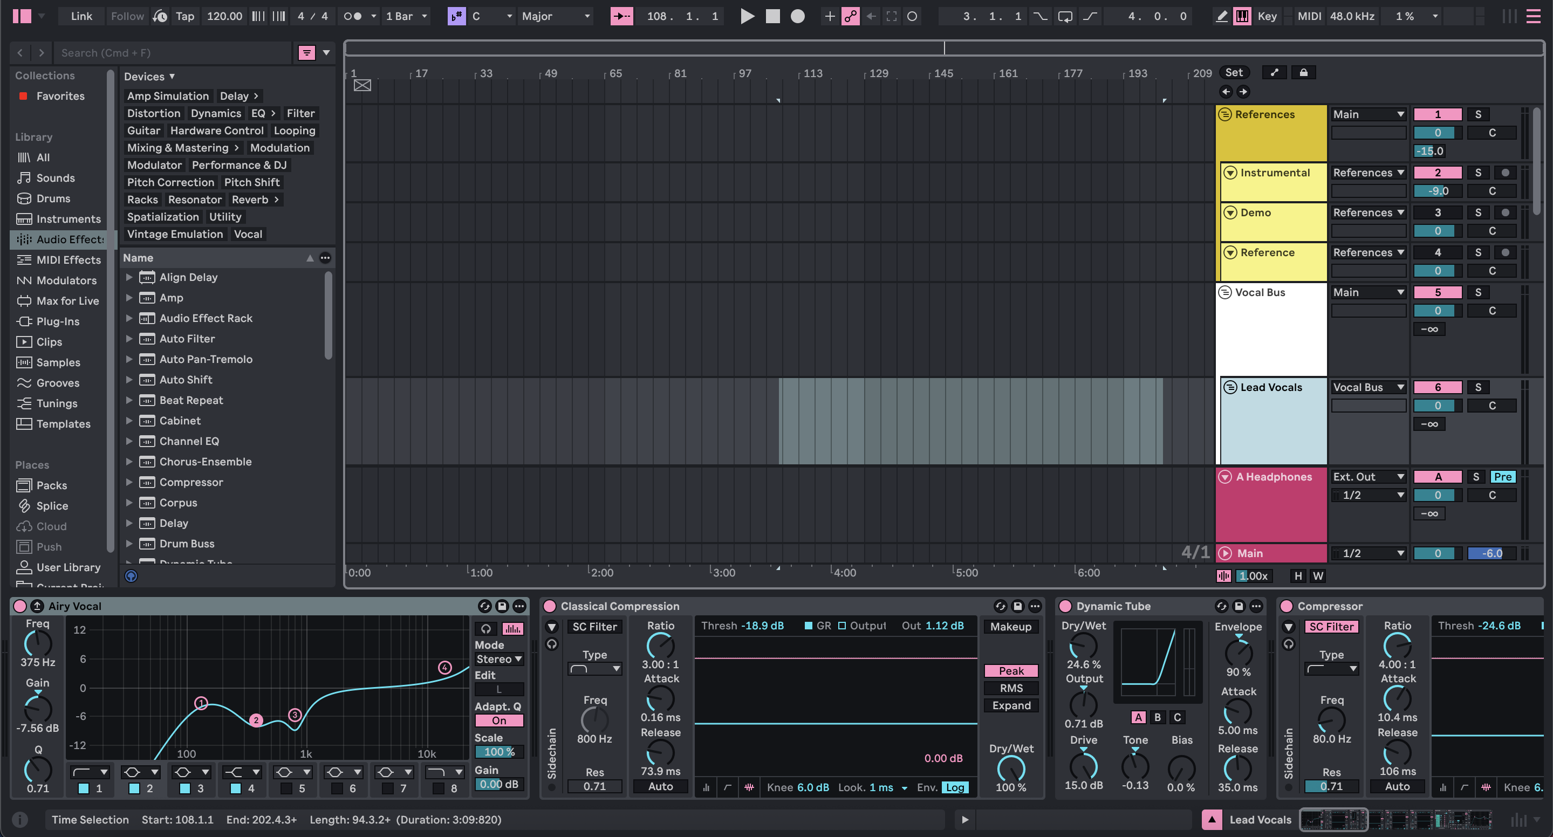Open the Vocal Bus output routing dropdown

pos(1369,292)
